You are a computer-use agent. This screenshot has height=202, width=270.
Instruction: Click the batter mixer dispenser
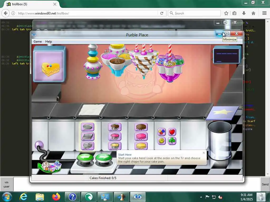click(117, 60)
